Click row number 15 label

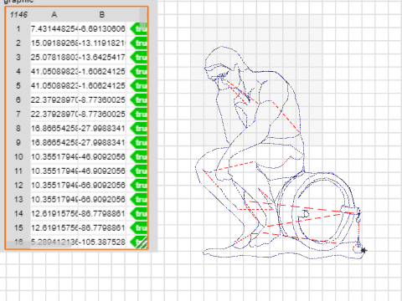pos(18,227)
